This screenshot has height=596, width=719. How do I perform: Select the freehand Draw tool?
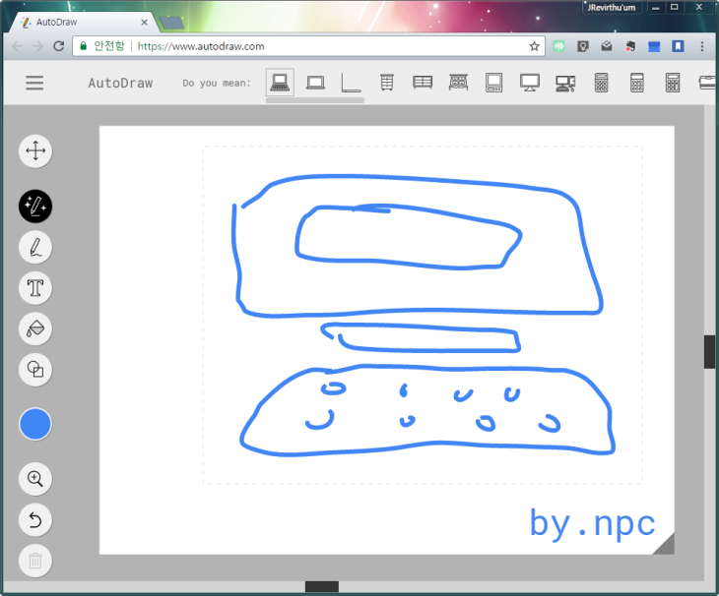pos(35,247)
